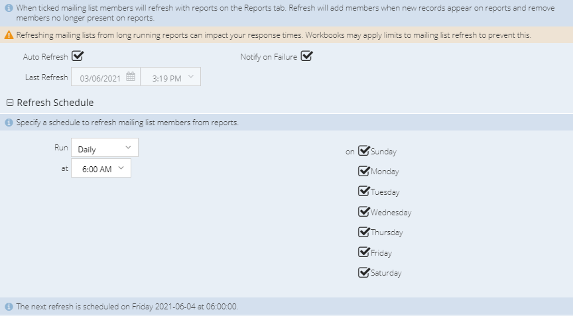Click the orange warning triangle icon
Image resolution: width=573 pixels, height=316 pixels.
click(9, 35)
